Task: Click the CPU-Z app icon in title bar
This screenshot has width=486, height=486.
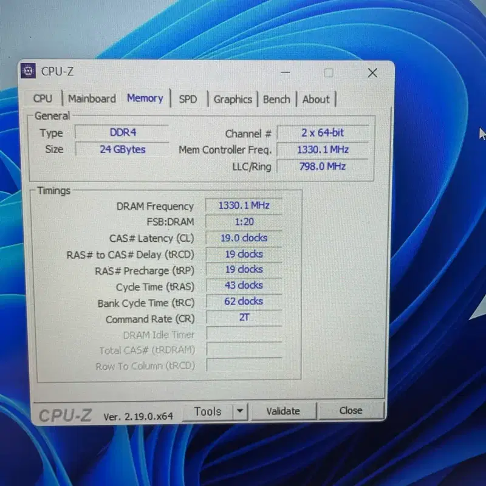Action: (28, 71)
